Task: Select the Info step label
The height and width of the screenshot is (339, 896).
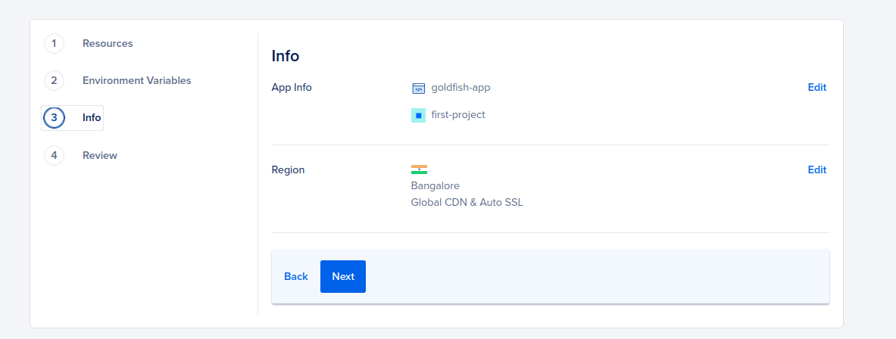Action: pos(92,118)
